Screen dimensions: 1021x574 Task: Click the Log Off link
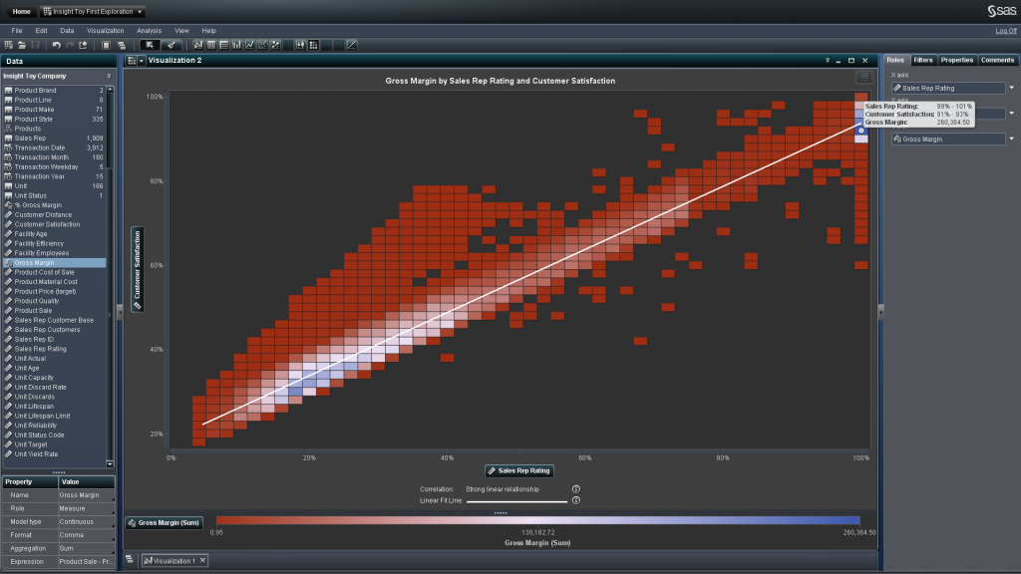[1005, 31]
